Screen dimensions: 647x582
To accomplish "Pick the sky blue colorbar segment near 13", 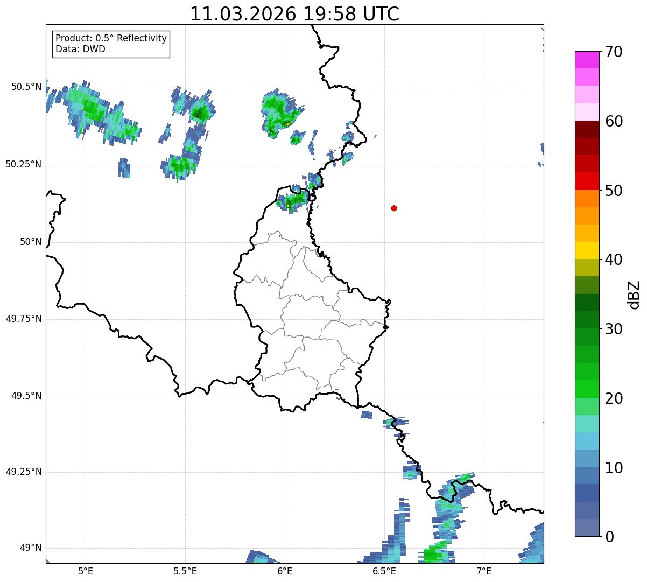I will click(587, 441).
